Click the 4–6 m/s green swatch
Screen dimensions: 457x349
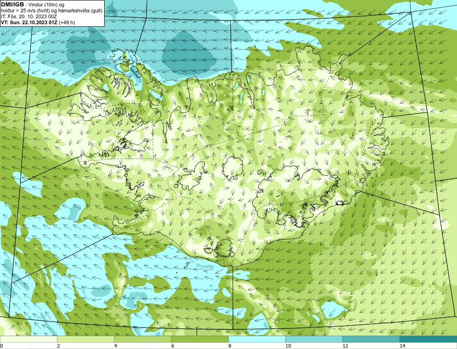pos(143,339)
